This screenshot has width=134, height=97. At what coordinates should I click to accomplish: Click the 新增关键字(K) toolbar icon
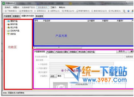(77, 11)
